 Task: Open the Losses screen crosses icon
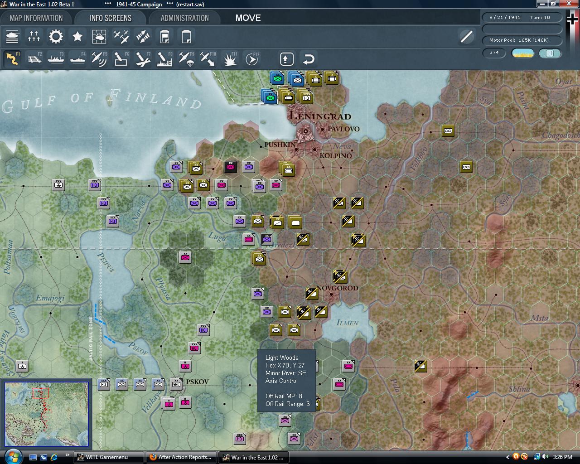[x=34, y=36]
